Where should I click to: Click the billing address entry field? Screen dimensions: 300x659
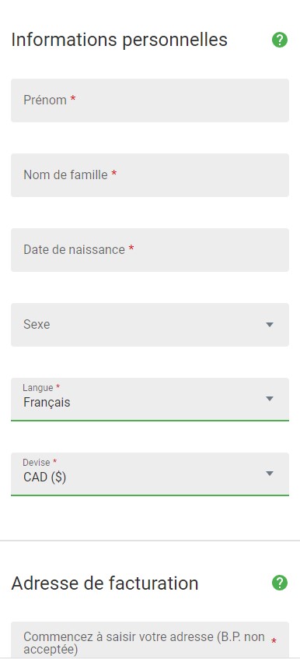[150, 640]
